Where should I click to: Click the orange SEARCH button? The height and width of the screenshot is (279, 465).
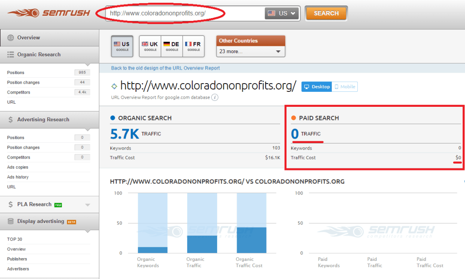[x=326, y=13]
